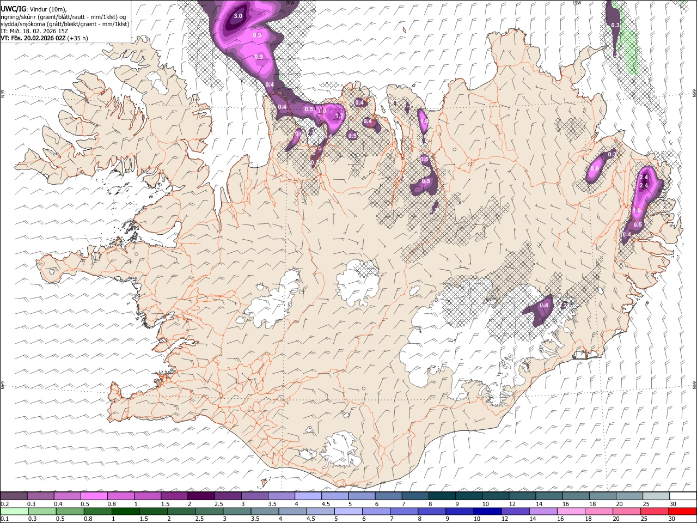Select the dark navy swatch between 10 and 12
The height and width of the screenshot is (523, 697).
487,511
